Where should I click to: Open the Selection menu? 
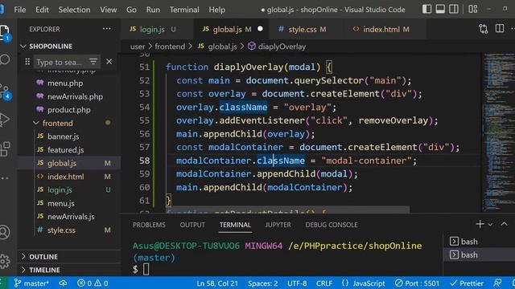[74, 10]
